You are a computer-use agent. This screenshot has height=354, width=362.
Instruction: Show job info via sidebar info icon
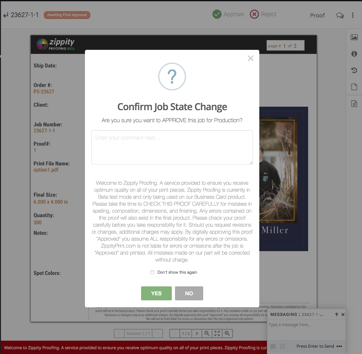(x=354, y=54)
